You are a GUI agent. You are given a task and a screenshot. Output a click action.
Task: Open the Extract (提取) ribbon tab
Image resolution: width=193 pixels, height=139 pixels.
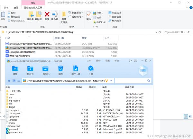[x=33, y=3]
